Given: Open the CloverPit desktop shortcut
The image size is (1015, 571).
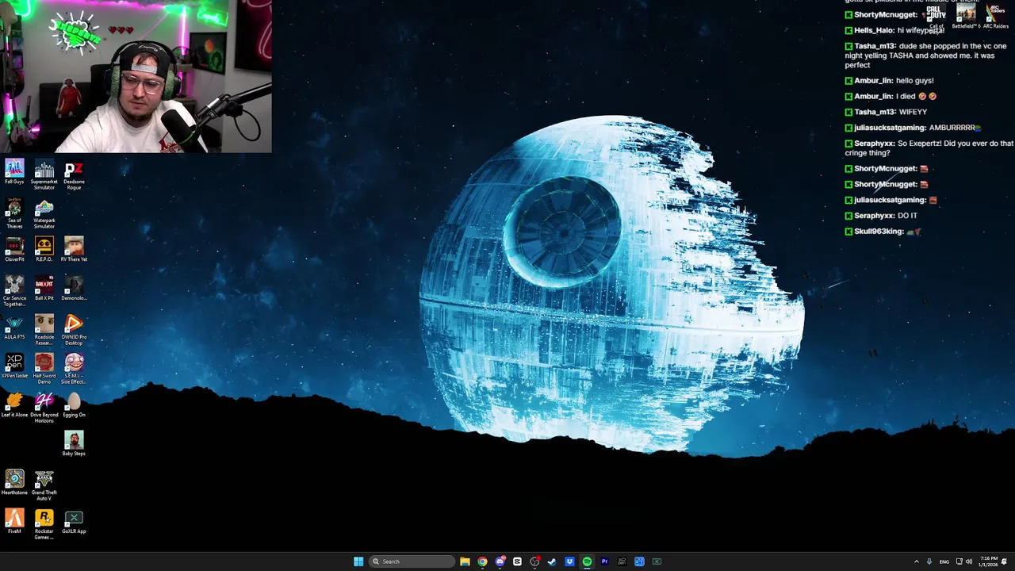Looking at the screenshot, I should pyautogui.click(x=14, y=249).
